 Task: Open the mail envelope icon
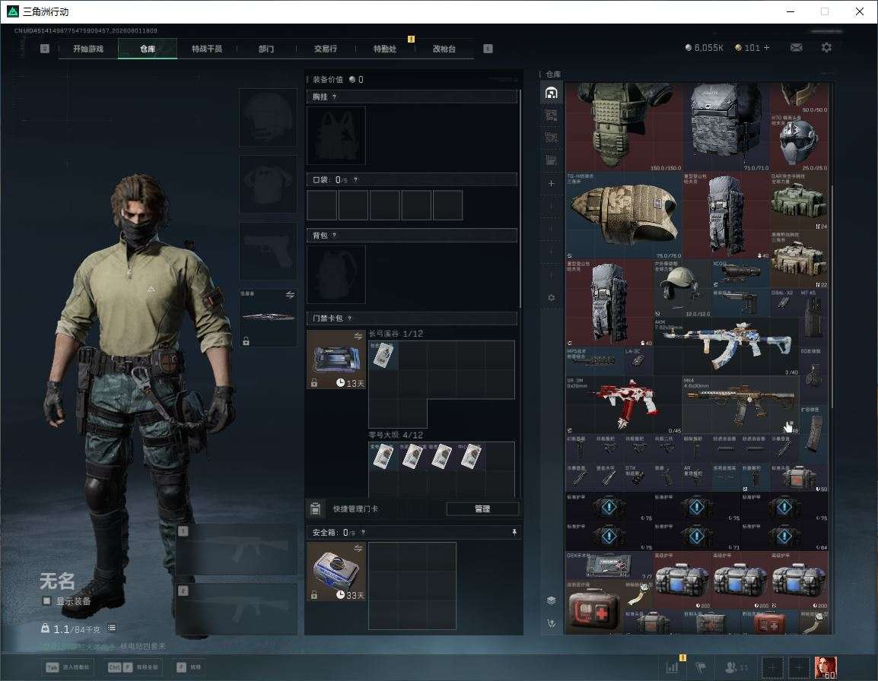tap(796, 48)
